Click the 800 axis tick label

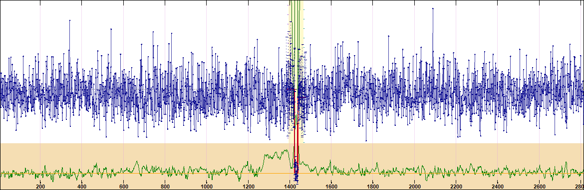165,187
